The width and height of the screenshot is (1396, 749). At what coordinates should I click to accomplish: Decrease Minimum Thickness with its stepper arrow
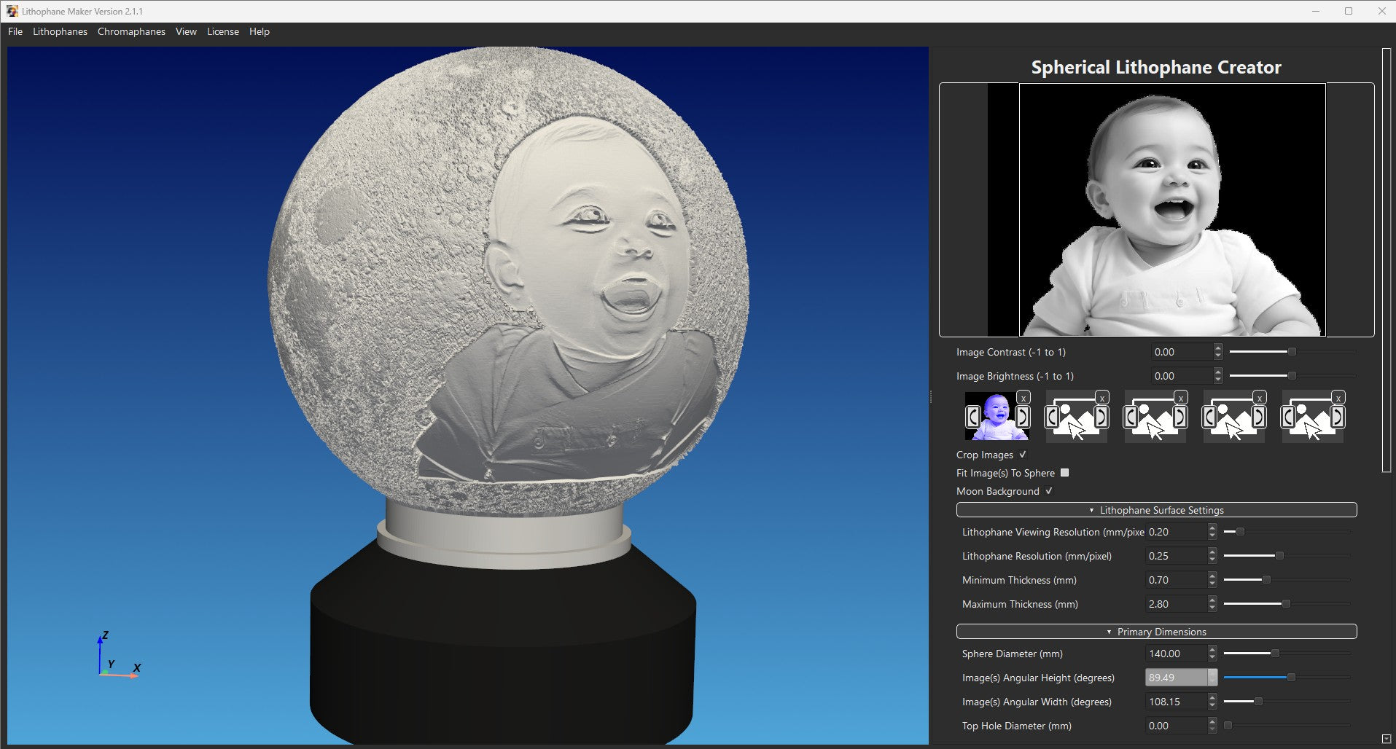[1212, 584]
